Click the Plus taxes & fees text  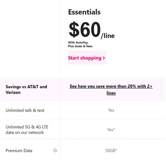[x=81, y=46]
